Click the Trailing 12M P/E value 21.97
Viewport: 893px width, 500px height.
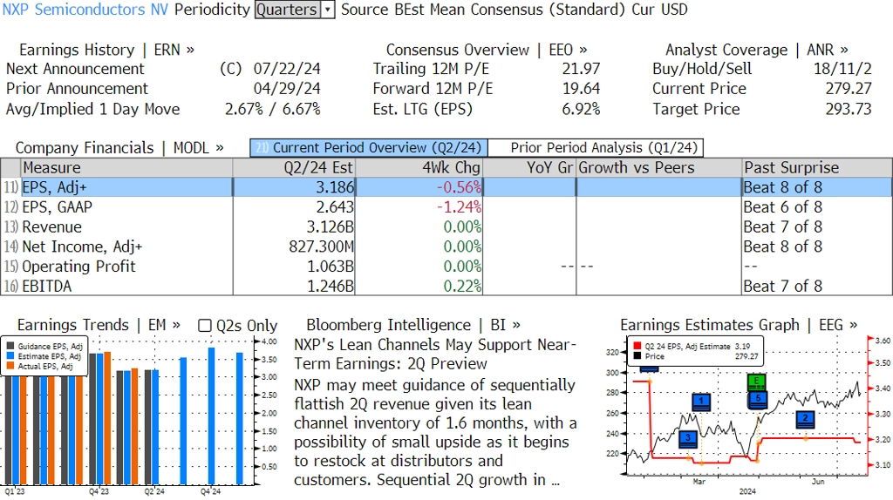click(x=581, y=69)
